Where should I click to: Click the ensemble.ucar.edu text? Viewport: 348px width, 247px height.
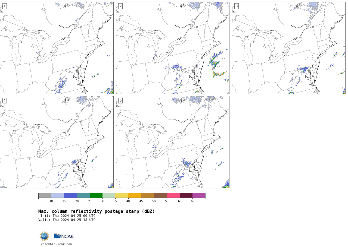(57, 244)
